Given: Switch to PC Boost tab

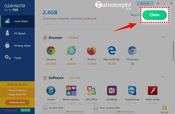Looking at the screenshot, I should pos(17,33).
